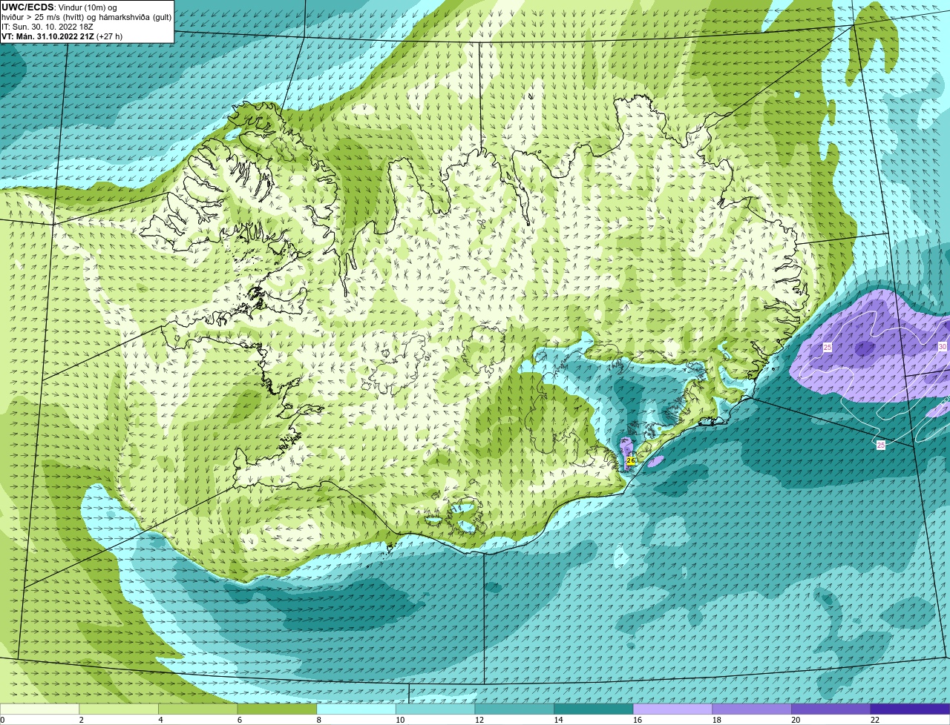Click the legend scale value "12"
This screenshot has height=725, width=950.
(479, 720)
